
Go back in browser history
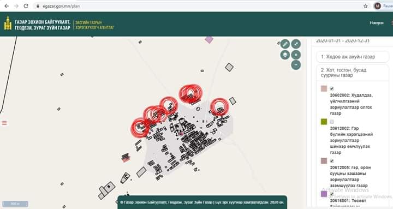(7, 6)
